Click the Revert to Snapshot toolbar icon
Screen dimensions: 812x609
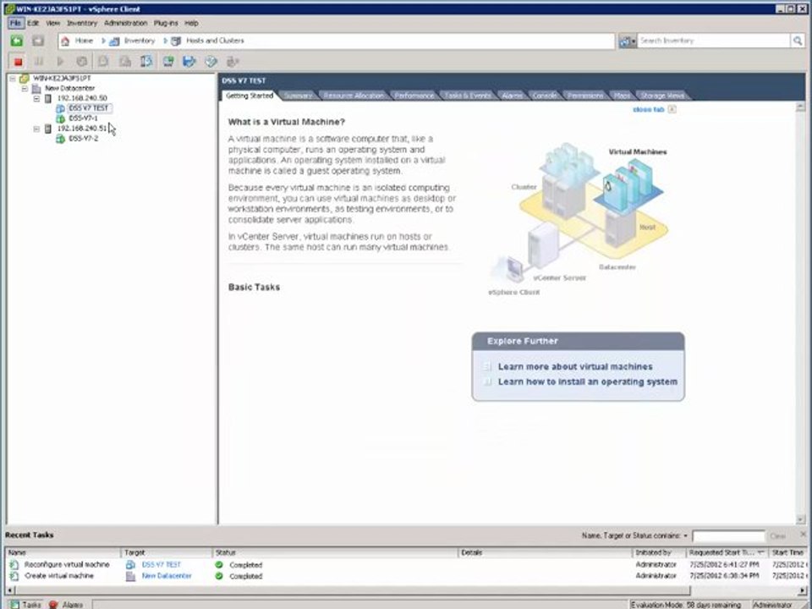(125, 62)
